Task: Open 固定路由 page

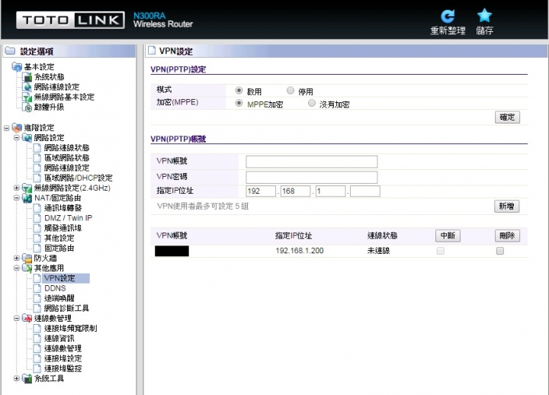Action: pos(59,249)
